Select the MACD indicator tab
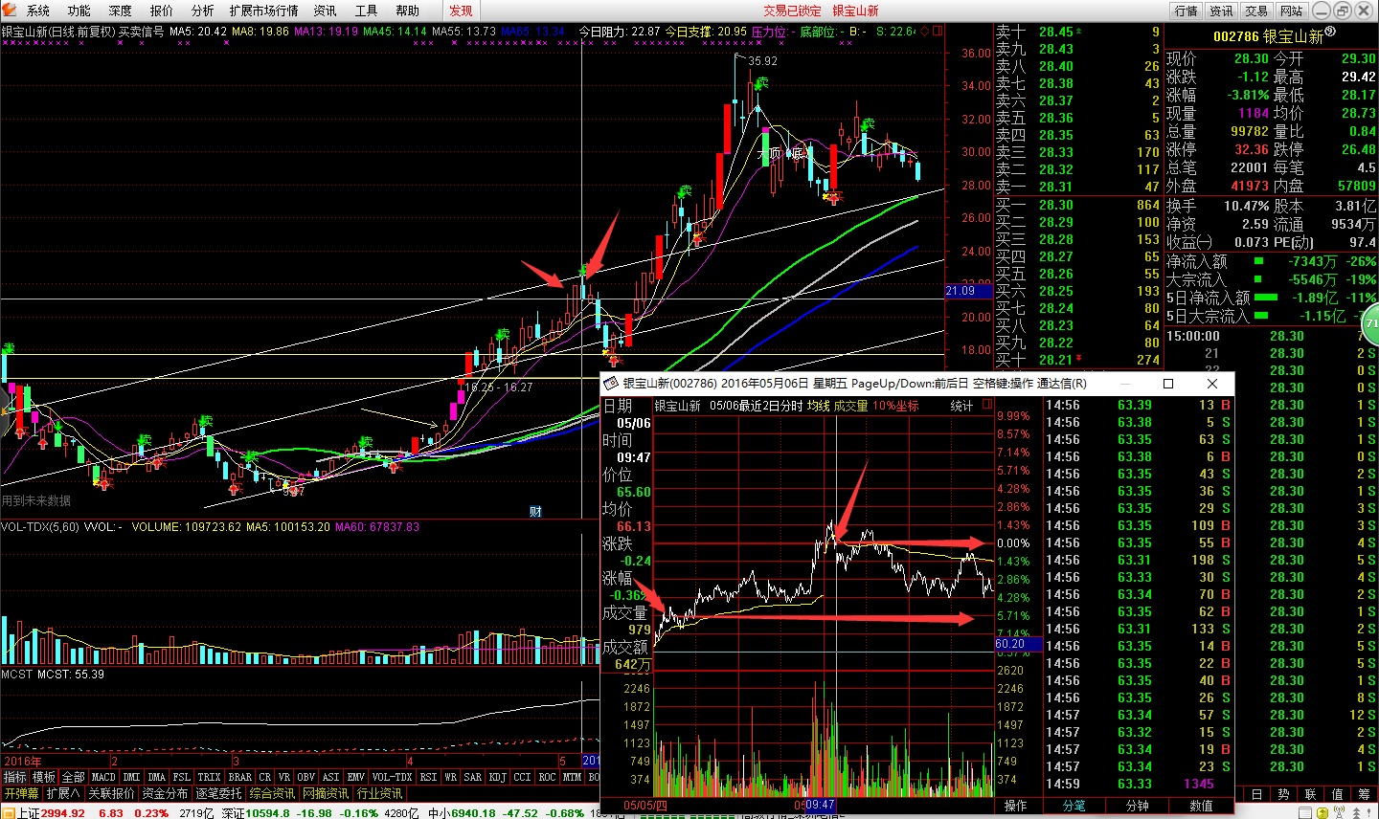The width and height of the screenshot is (1379, 819). pyautogui.click(x=103, y=778)
